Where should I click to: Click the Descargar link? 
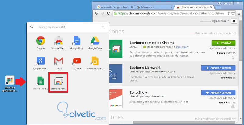pyautogui.click(x=183, y=47)
